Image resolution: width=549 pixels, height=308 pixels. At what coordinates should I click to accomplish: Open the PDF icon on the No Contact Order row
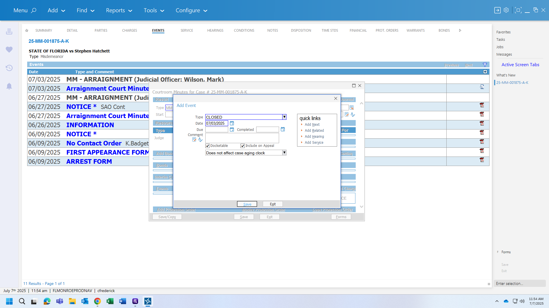(482, 141)
